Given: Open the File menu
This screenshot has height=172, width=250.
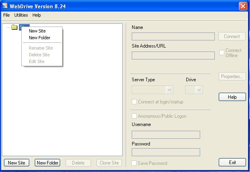Looking at the screenshot, I should click(x=6, y=15).
